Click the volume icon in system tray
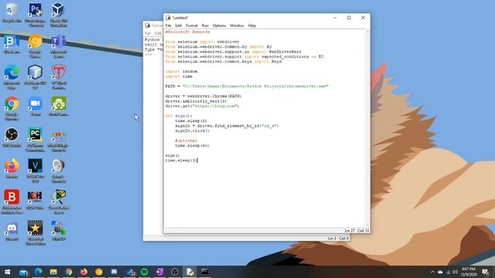The height and width of the screenshot is (278, 495). [456, 272]
